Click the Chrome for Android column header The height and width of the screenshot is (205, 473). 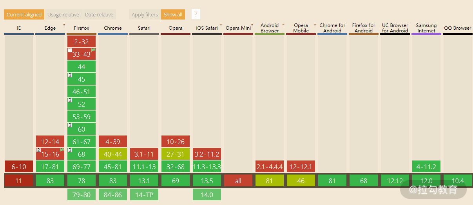tap(332, 28)
